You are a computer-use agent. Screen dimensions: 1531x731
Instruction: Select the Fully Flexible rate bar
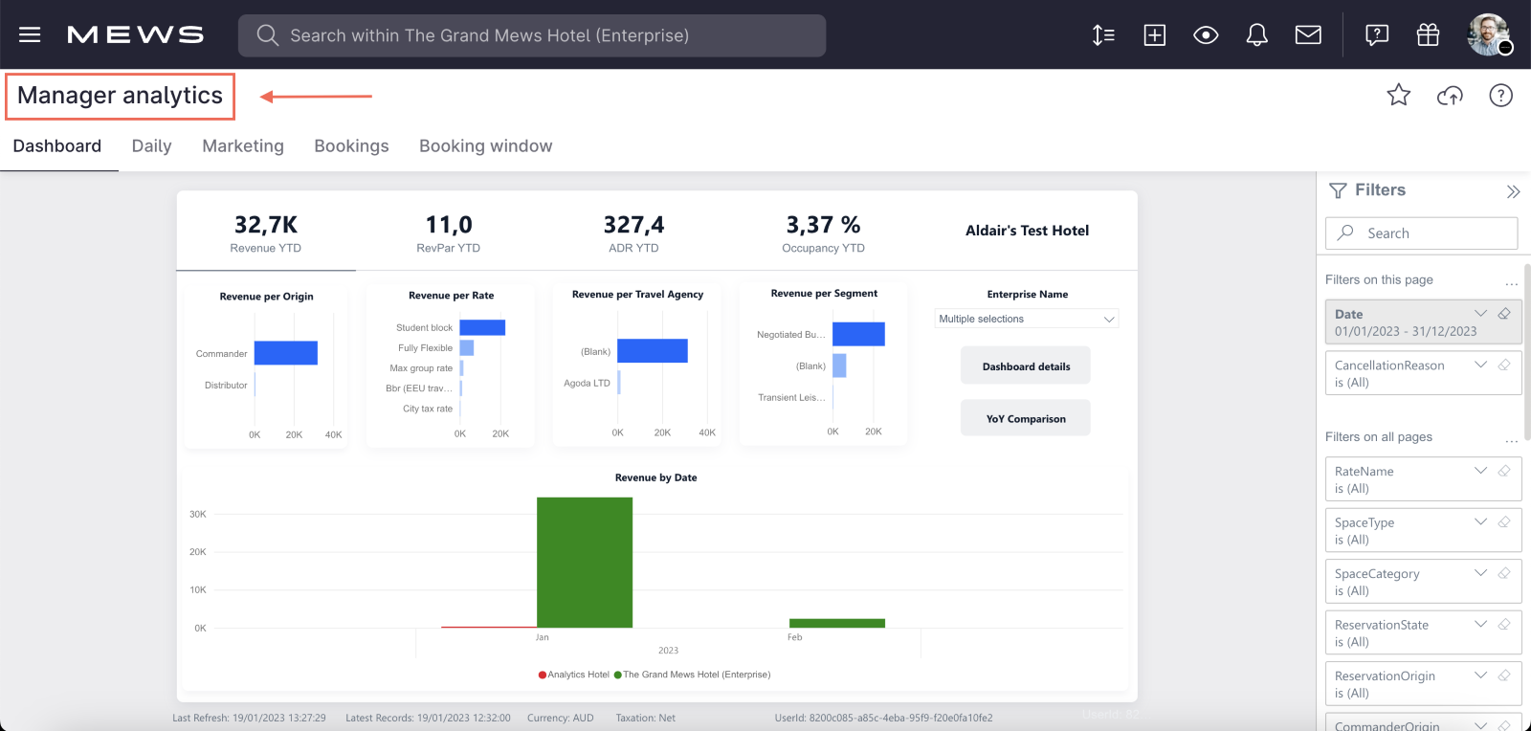click(467, 347)
